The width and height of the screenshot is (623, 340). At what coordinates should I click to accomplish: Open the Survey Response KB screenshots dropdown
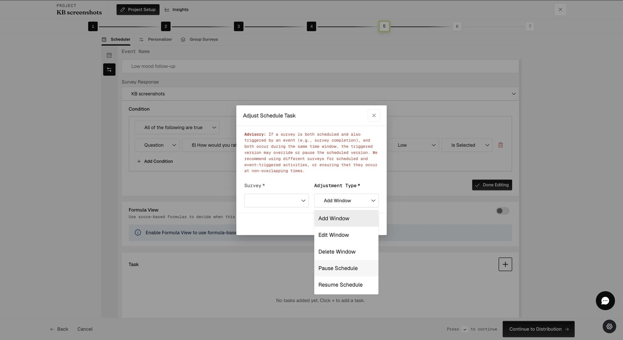(320, 94)
